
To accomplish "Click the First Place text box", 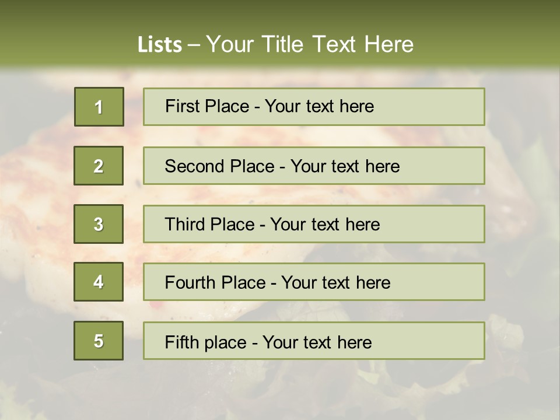I will [x=314, y=107].
